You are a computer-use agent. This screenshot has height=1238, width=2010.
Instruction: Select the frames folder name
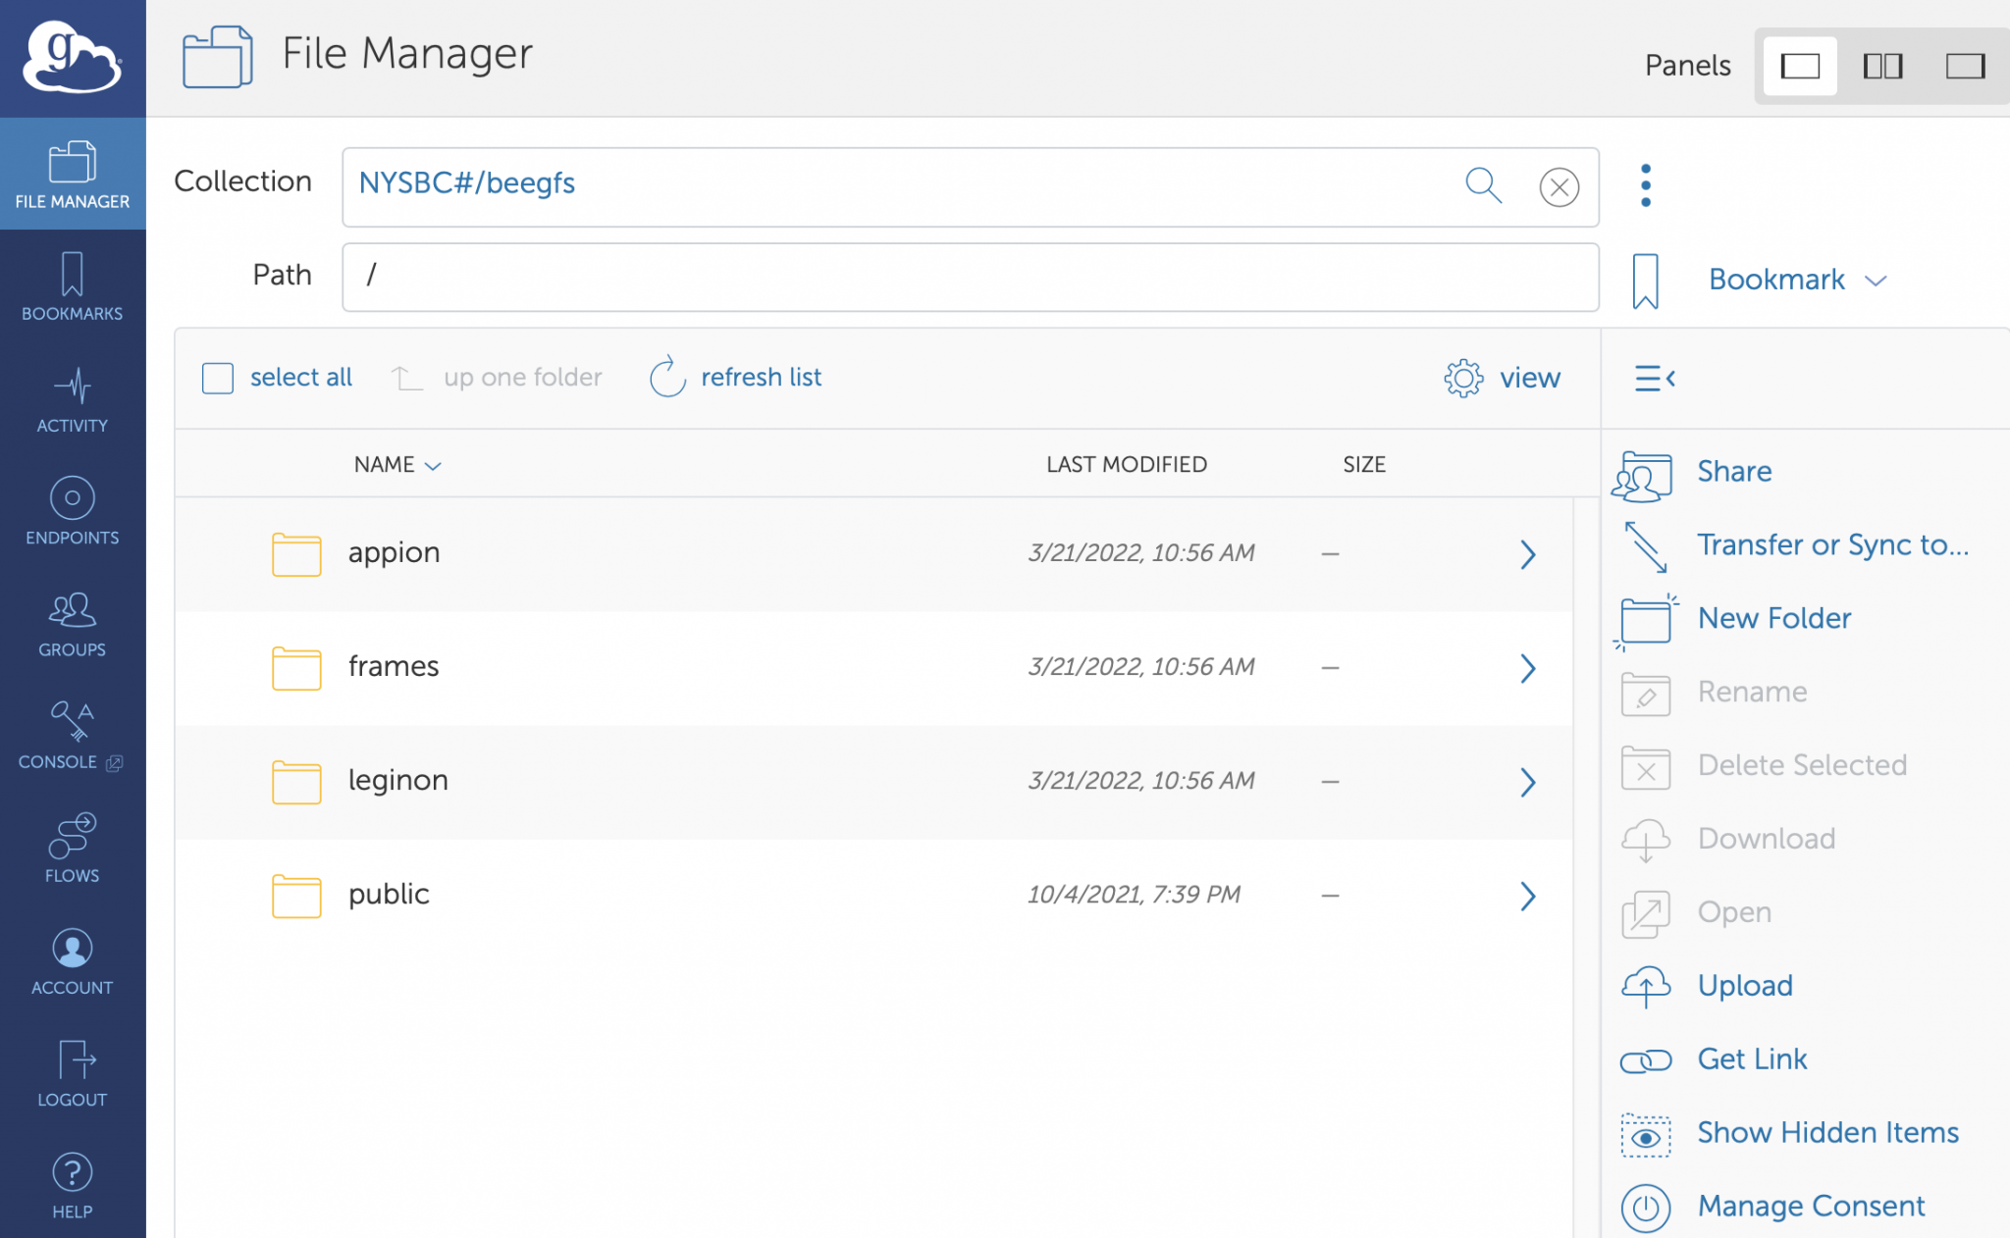393,666
